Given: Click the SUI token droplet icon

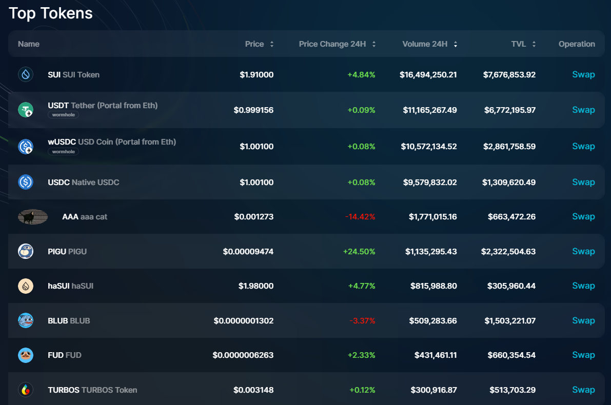Looking at the screenshot, I should [x=26, y=75].
